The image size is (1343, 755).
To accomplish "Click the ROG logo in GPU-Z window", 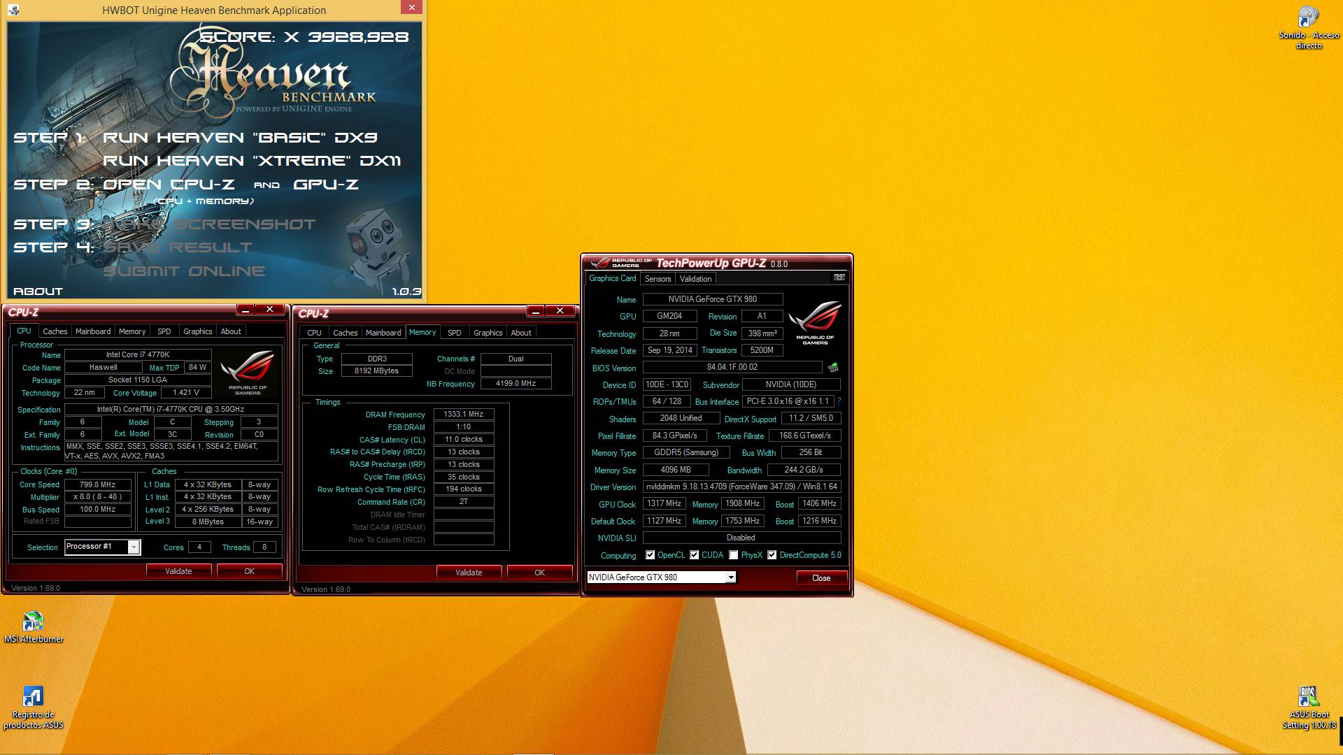I will coord(815,322).
